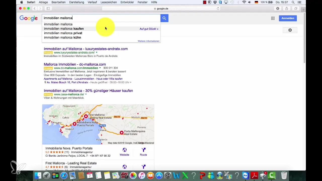Click the Google logo

(x=28, y=18)
